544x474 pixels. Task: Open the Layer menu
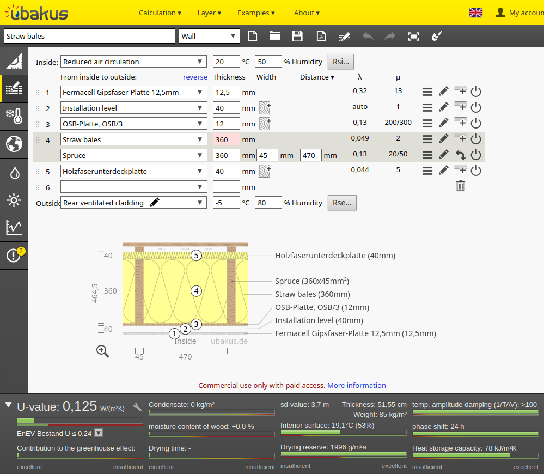[x=209, y=13]
